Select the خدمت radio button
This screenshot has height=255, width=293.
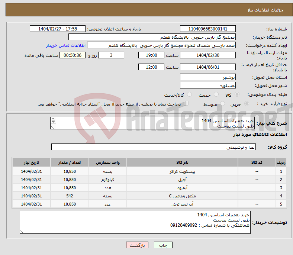point(216,94)
